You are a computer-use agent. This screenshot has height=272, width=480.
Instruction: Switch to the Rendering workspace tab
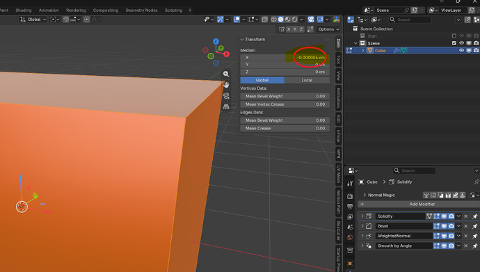(x=76, y=10)
